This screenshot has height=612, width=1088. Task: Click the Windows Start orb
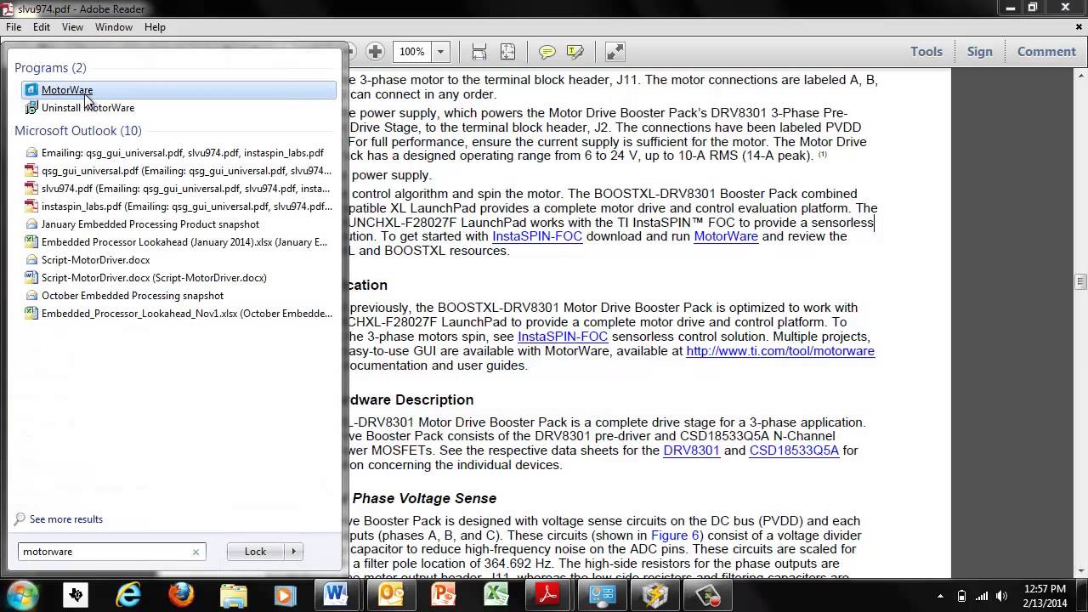tap(23, 595)
